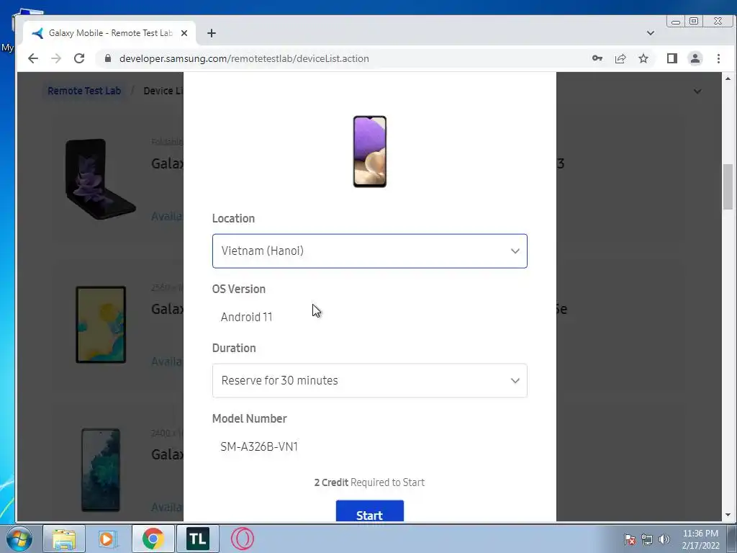Restore down the Chrome window
The image size is (737, 553).
(694, 21)
